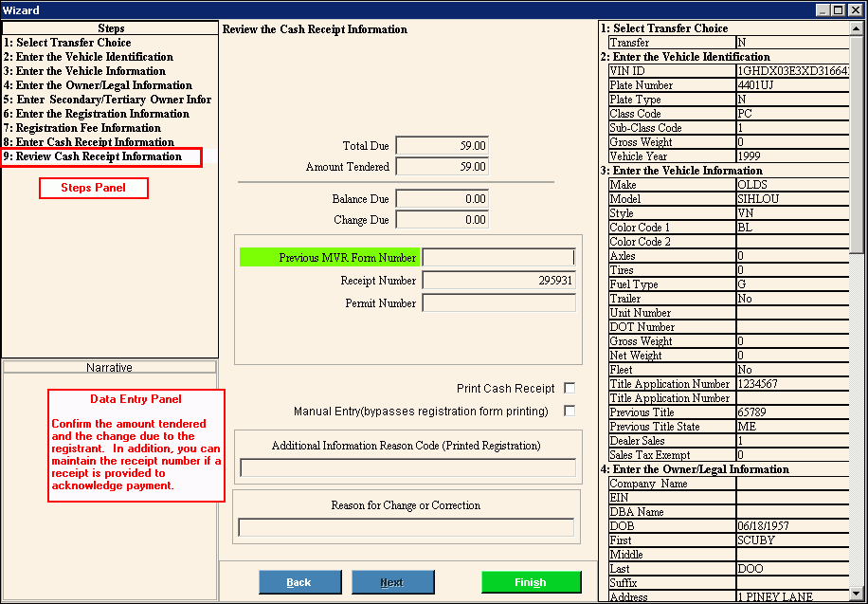Click the Steps panel header
The height and width of the screenshot is (604, 868).
(111, 28)
